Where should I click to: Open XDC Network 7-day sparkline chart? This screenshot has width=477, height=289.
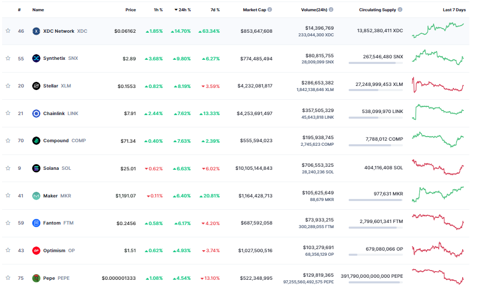pos(438,30)
